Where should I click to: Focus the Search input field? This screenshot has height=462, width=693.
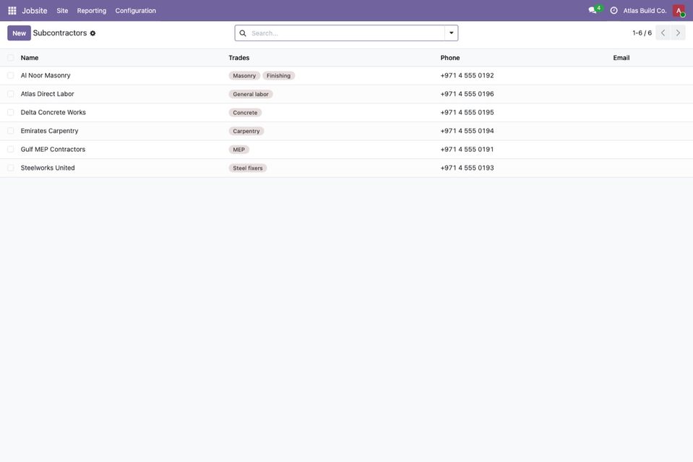[x=347, y=33]
